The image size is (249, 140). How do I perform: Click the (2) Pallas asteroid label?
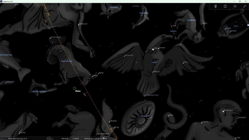(x=136, y=6)
